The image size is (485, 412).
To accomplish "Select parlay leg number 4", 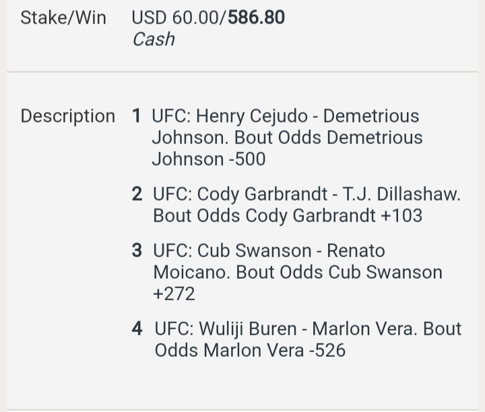I will point(137,329).
